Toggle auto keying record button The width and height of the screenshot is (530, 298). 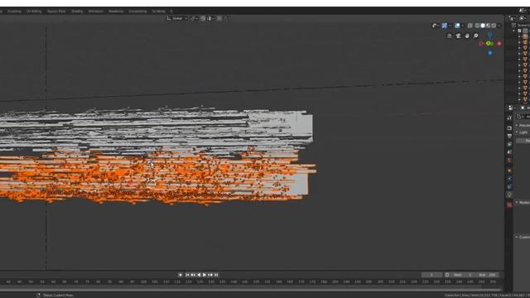point(181,275)
